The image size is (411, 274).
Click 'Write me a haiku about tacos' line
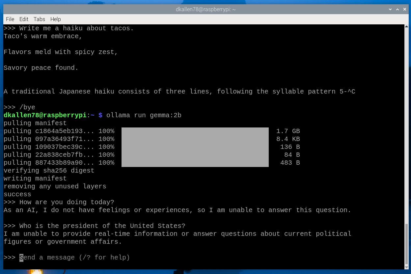click(69, 28)
